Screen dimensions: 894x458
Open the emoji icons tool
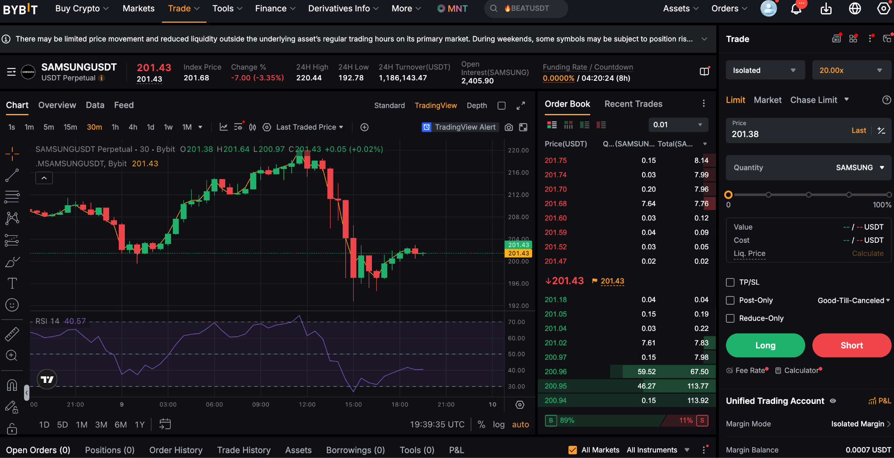[12, 305]
